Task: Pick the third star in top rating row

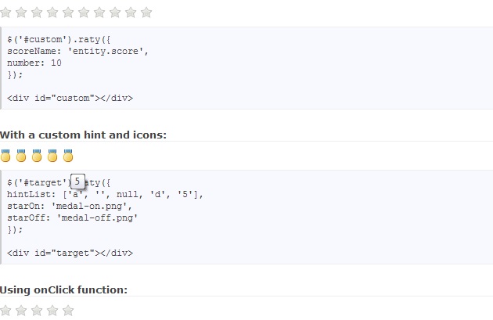Action: pos(37,13)
